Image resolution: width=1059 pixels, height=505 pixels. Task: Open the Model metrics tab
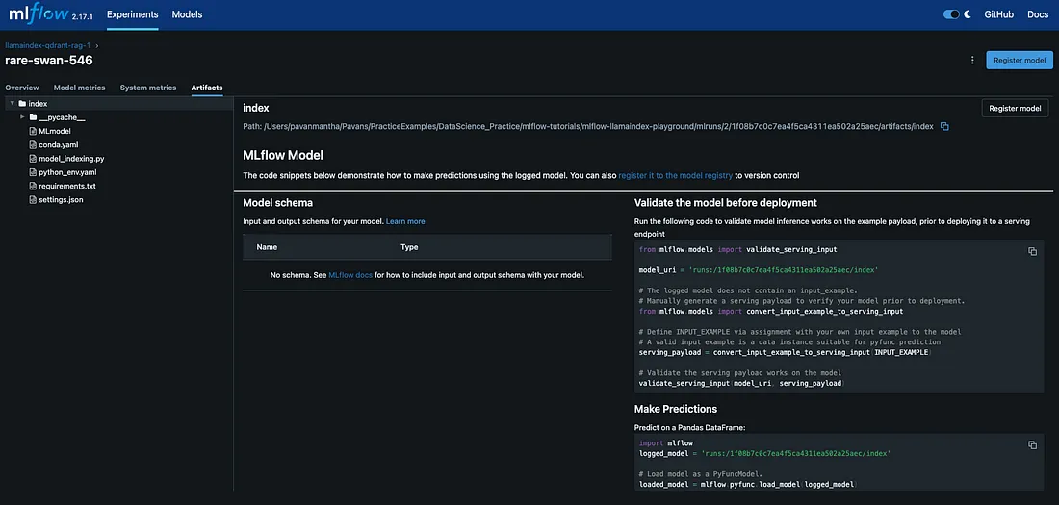[80, 88]
